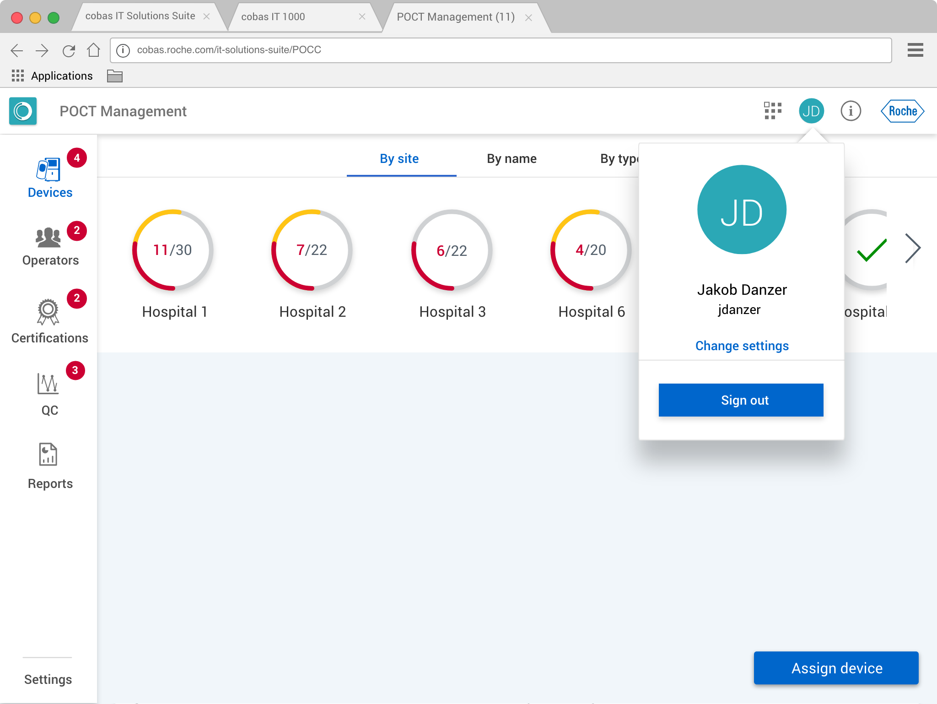Open the Reports document icon
Viewport: 937px width, 704px height.
click(x=48, y=455)
